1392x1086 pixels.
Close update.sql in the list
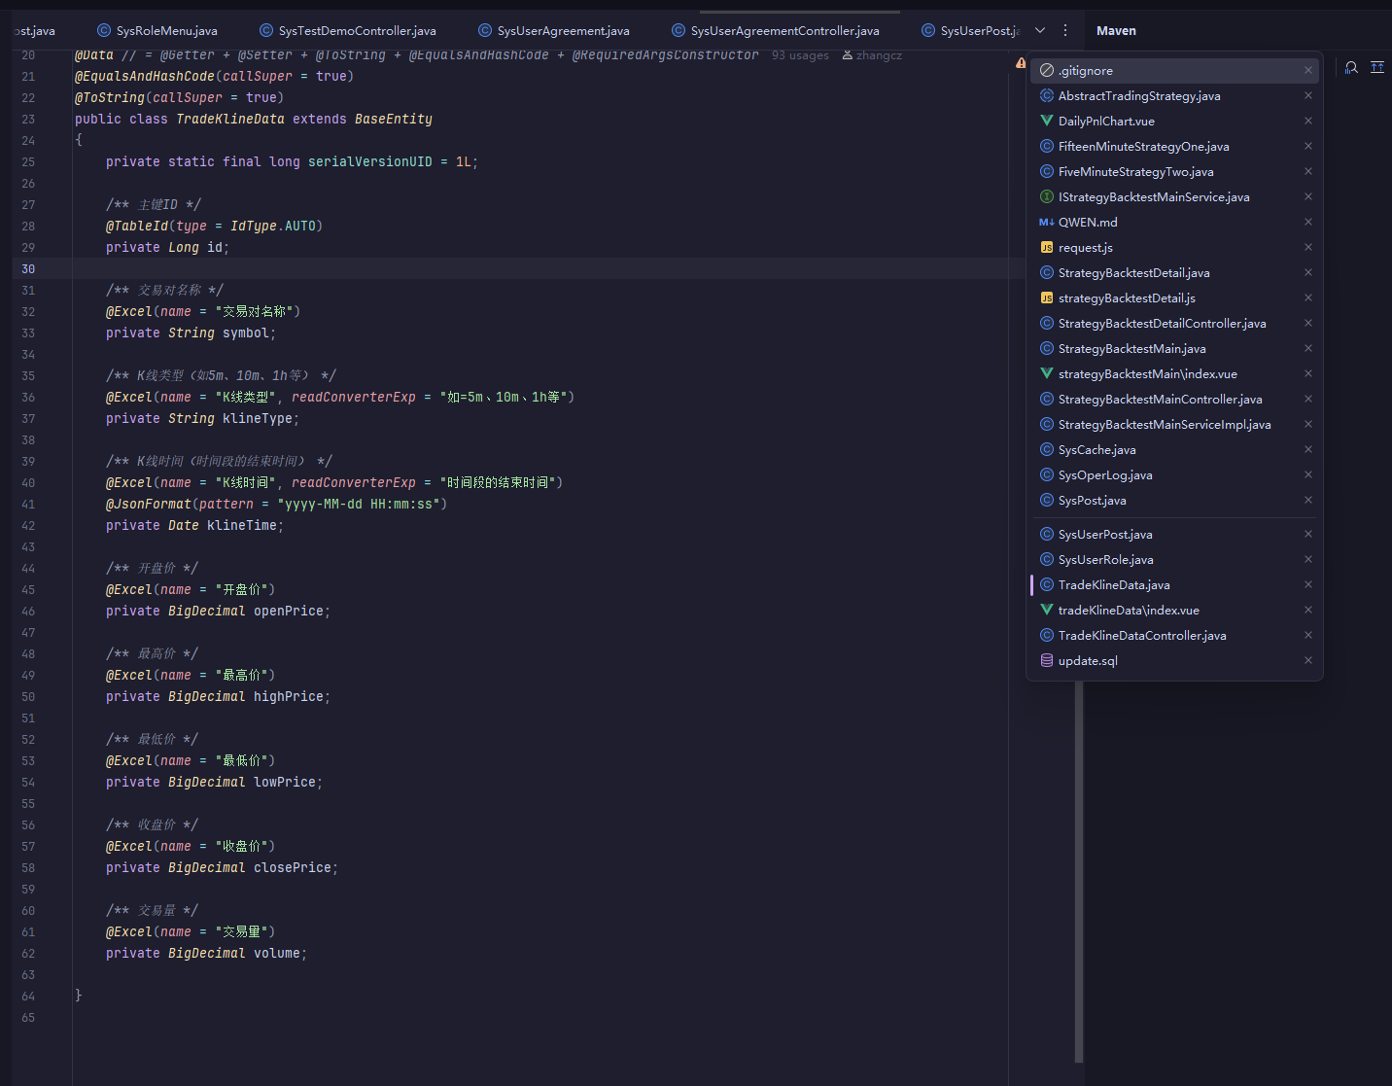pos(1308,661)
